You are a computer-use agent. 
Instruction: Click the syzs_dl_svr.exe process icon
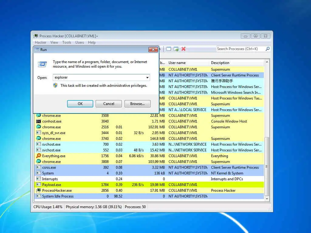pos(39,133)
